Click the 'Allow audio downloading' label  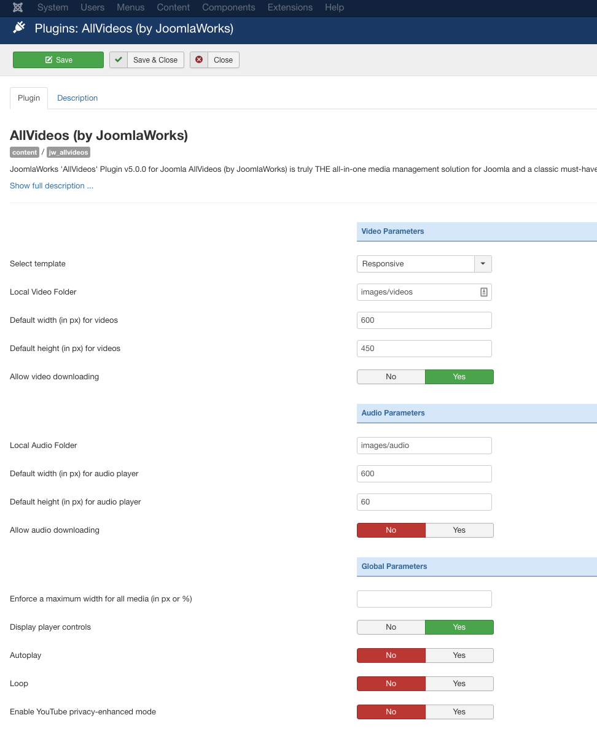(55, 530)
